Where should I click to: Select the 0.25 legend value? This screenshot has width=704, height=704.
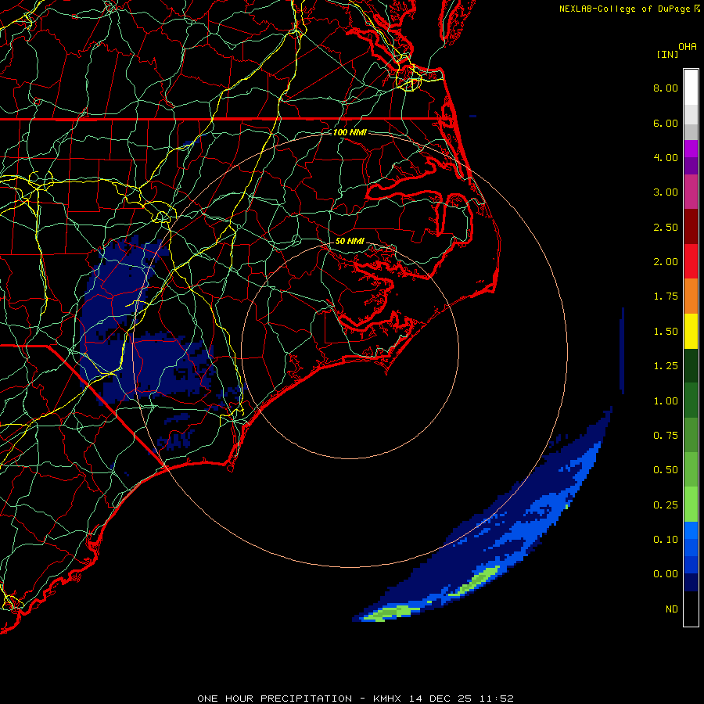point(666,505)
